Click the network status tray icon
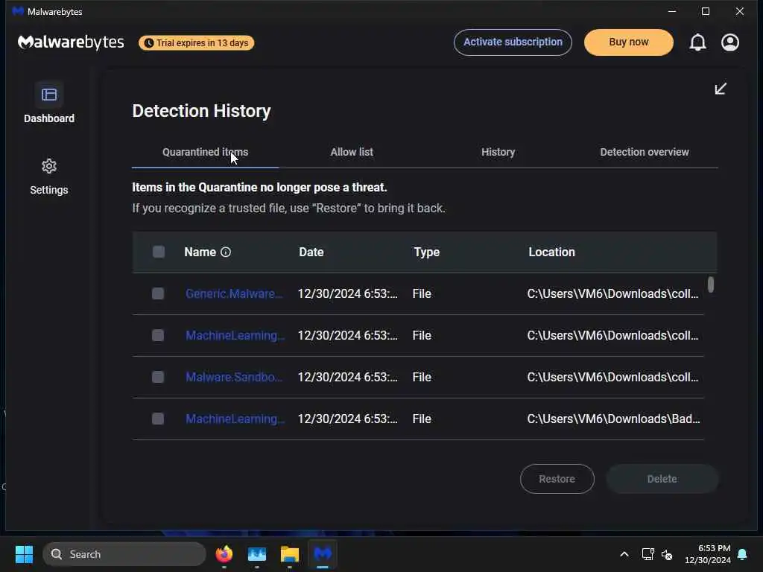 point(648,554)
